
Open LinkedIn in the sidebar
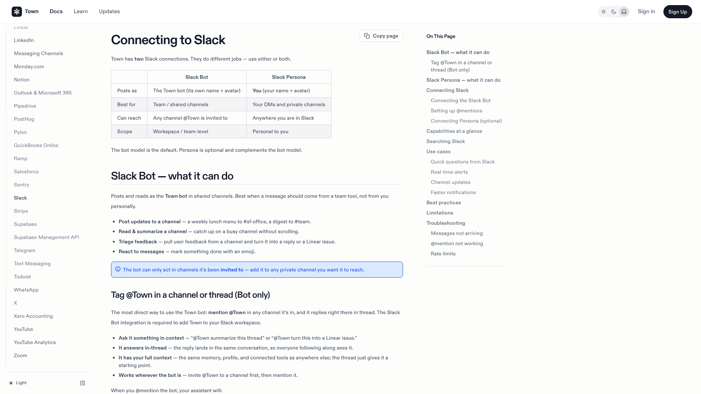click(24, 40)
